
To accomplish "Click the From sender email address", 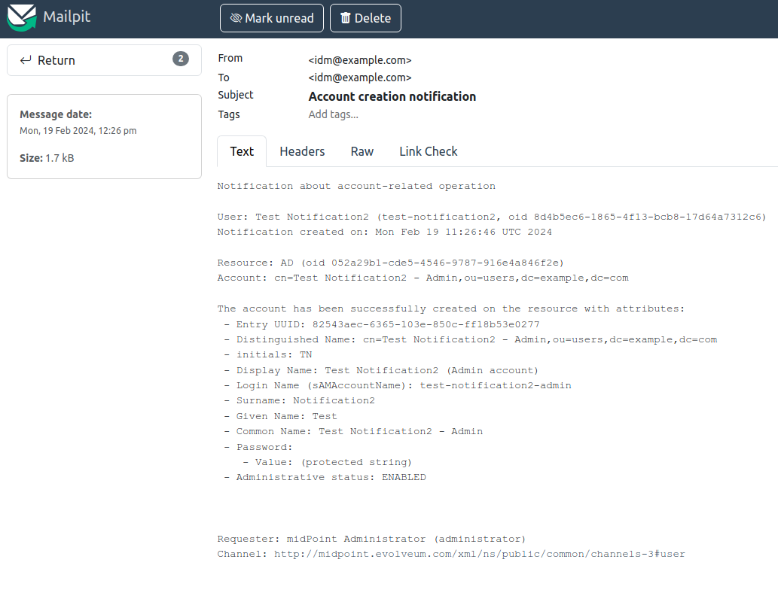I will click(x=360, y=60).
